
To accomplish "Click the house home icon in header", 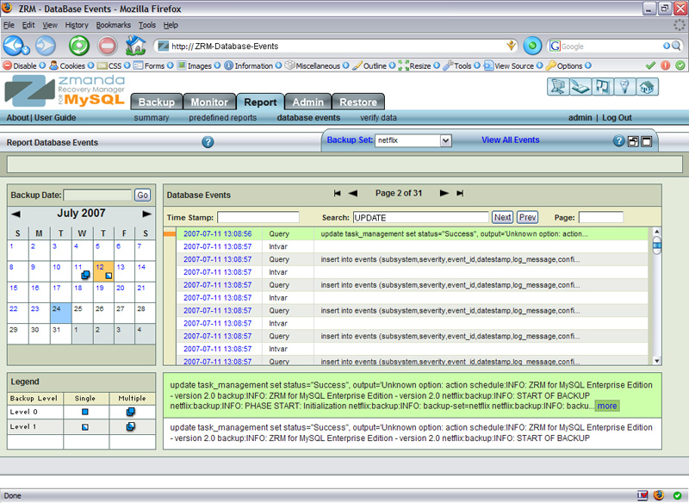I will pos(648,86).
